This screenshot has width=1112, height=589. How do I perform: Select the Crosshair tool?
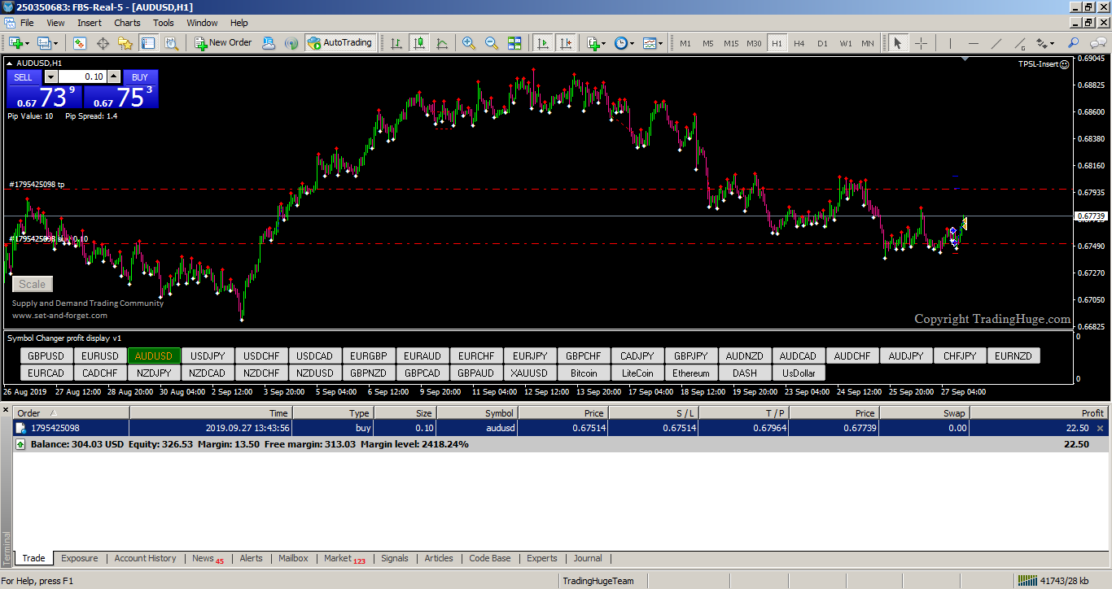[921, 43]
